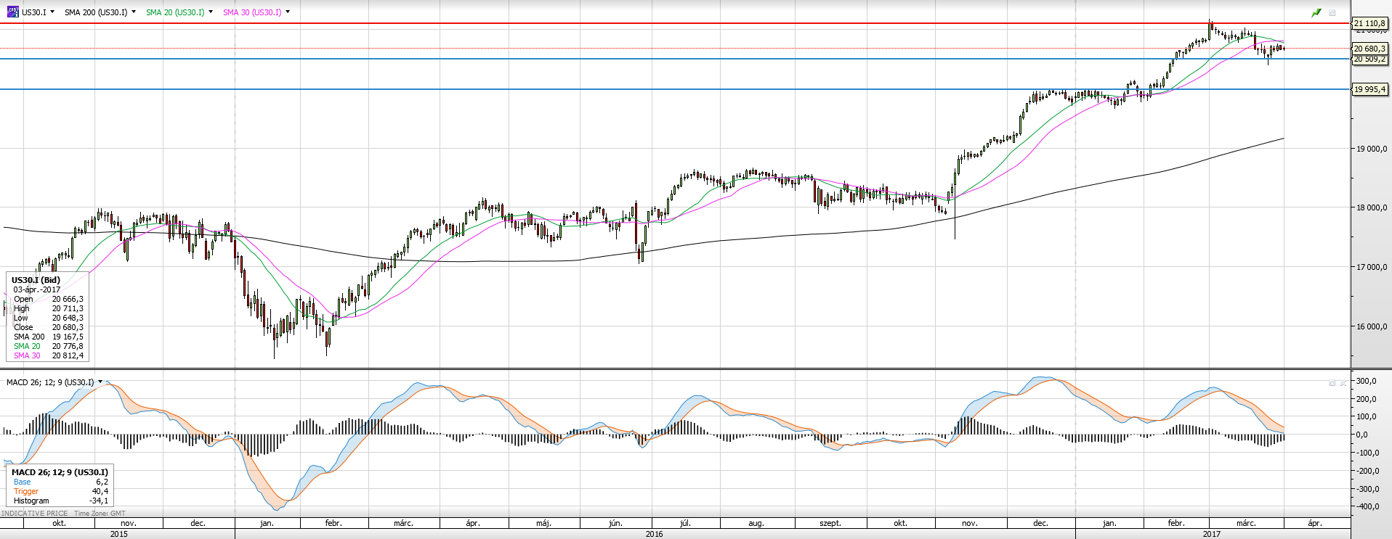The height and width of the screenshot is (539, 1392).
Task: Click the price panel maximize icon
Action: [x=1332, y=12]
